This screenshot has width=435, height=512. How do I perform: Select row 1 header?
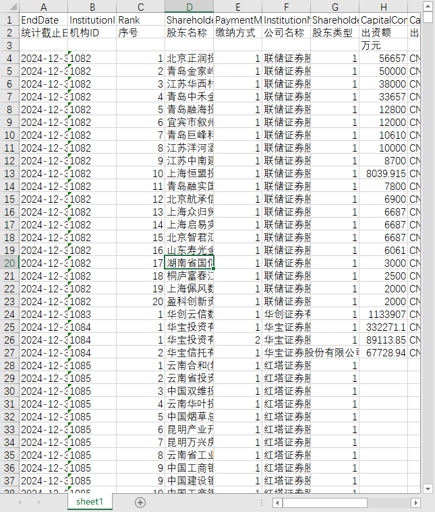click(9, 20)
